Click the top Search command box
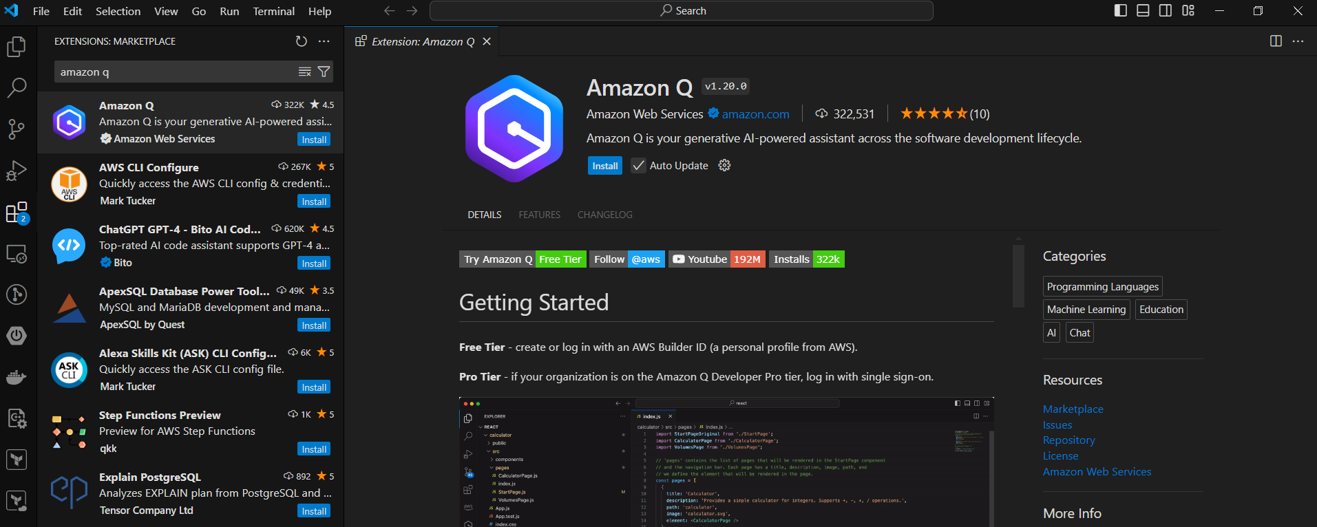The height and width of the screenshot is (527, 1317). click(682, 11)
